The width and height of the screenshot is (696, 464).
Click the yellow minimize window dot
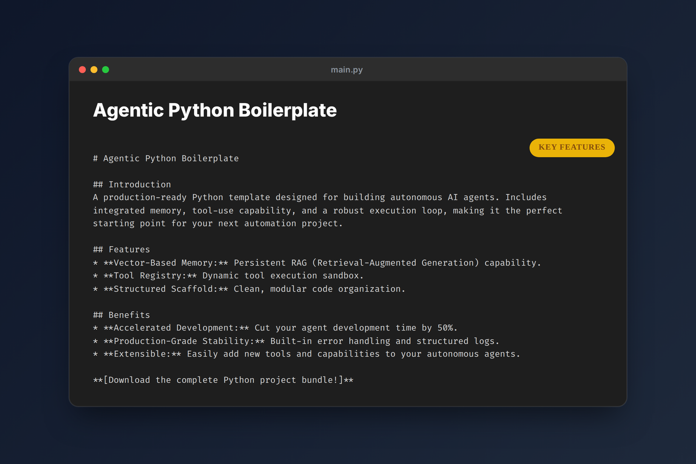94,70
